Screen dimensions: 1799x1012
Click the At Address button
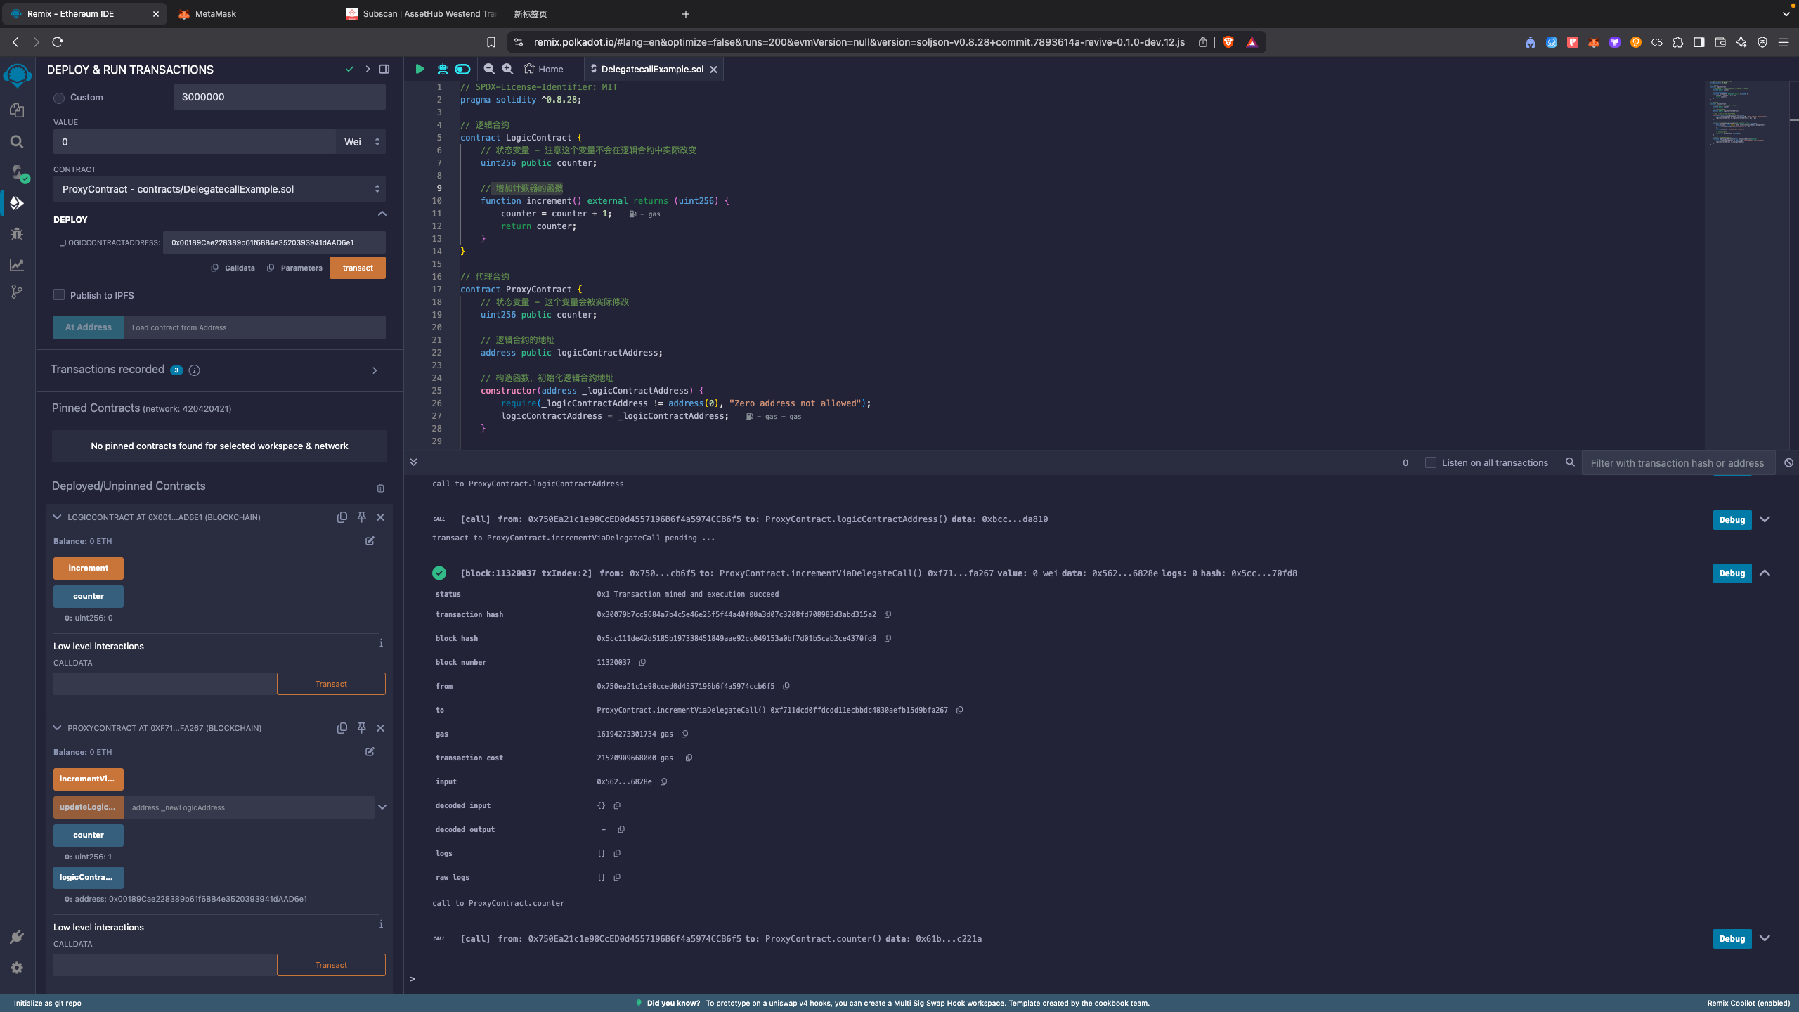[x=89, y=327]
